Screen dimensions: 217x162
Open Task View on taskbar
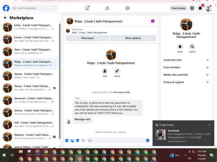pos(12,155)
